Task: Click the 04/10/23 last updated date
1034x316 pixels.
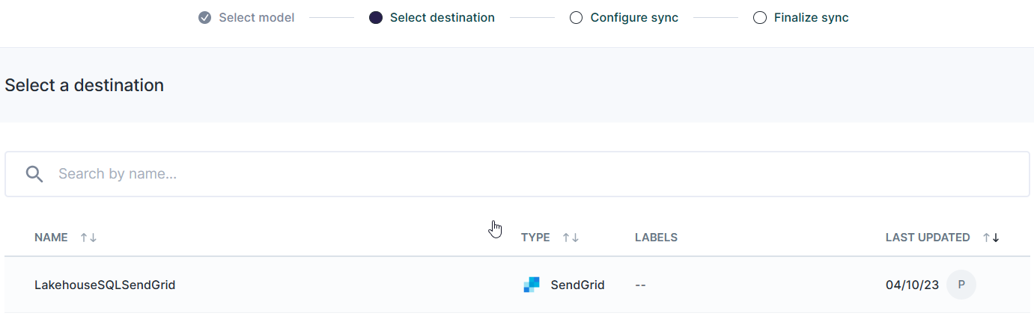Action: point(912,285)
